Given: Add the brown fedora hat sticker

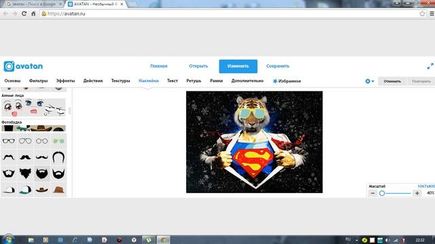Looking at the screenshot, I should point(58,190).
